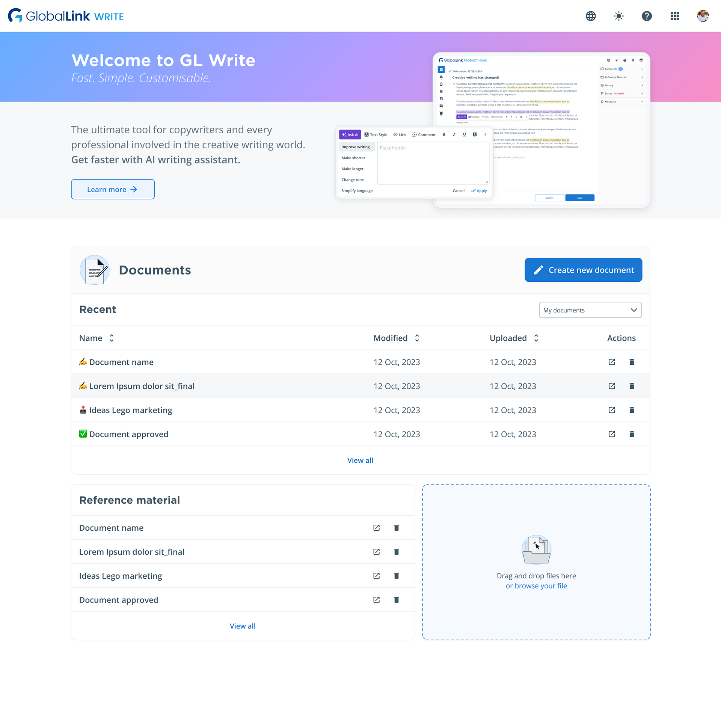Click the Documents pen-and-paper icon

[95, 270]
